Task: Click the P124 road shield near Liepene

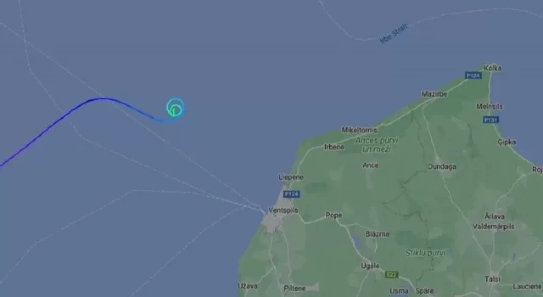Action: tap(291, 194)
